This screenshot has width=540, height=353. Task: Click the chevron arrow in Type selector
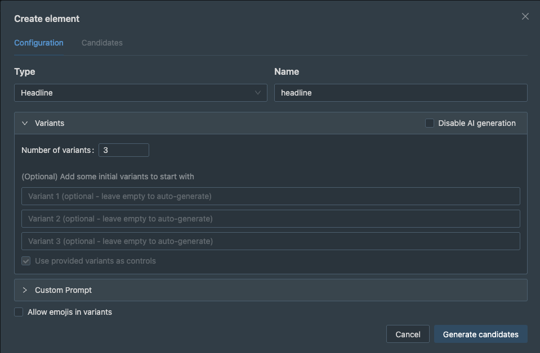pos(258,93)
